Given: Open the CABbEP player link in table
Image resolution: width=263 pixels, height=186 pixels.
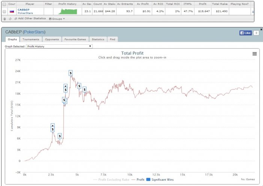Looking at the screenshot, I should click(x=23, y=10).
